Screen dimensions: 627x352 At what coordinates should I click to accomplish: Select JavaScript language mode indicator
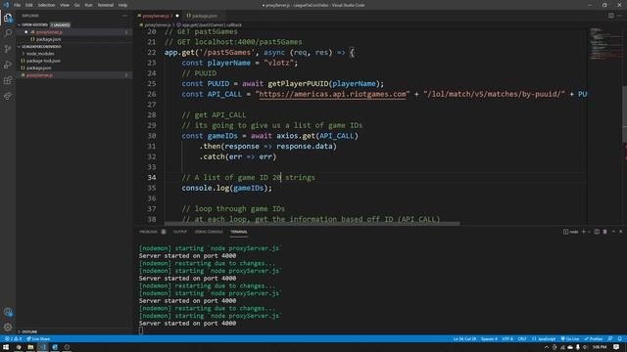(x=544, y=339)
